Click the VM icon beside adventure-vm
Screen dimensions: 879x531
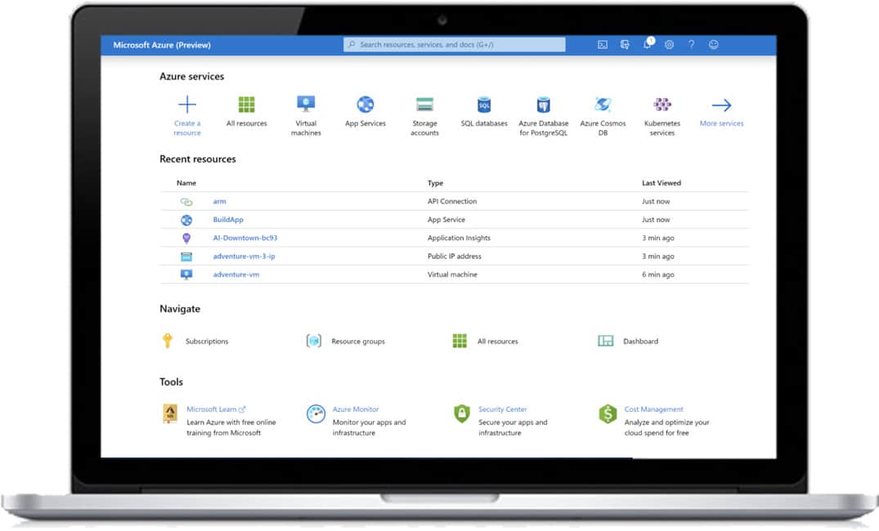pyautogui.click(x=186, y=274)
